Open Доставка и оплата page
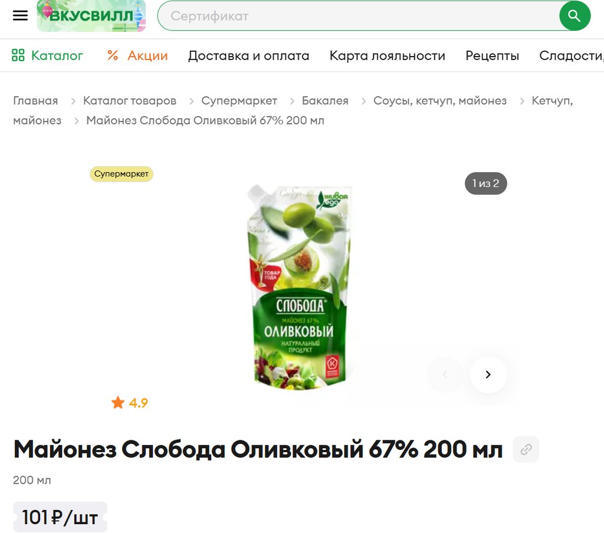Viewport: 604px width, 533px height. [x=248, y=55]
